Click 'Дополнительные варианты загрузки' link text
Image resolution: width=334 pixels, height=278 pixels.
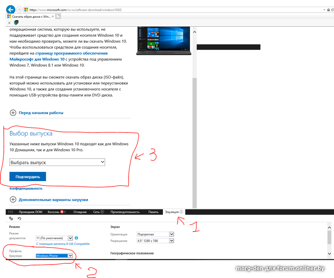coord(53,200)
